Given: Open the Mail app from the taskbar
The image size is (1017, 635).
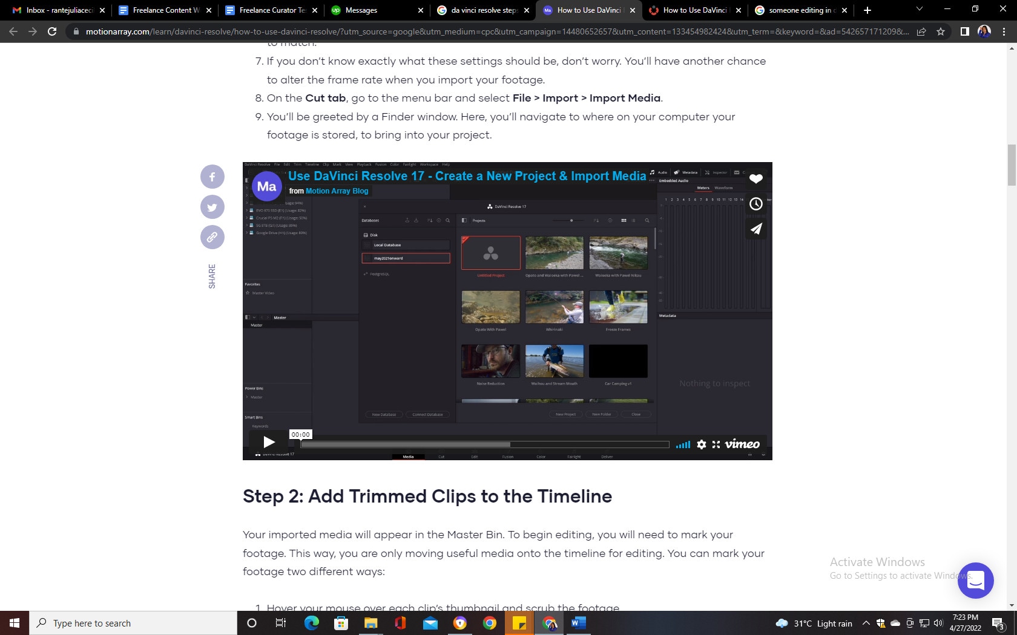Looking at the screenshot, I should coord(430,623).
